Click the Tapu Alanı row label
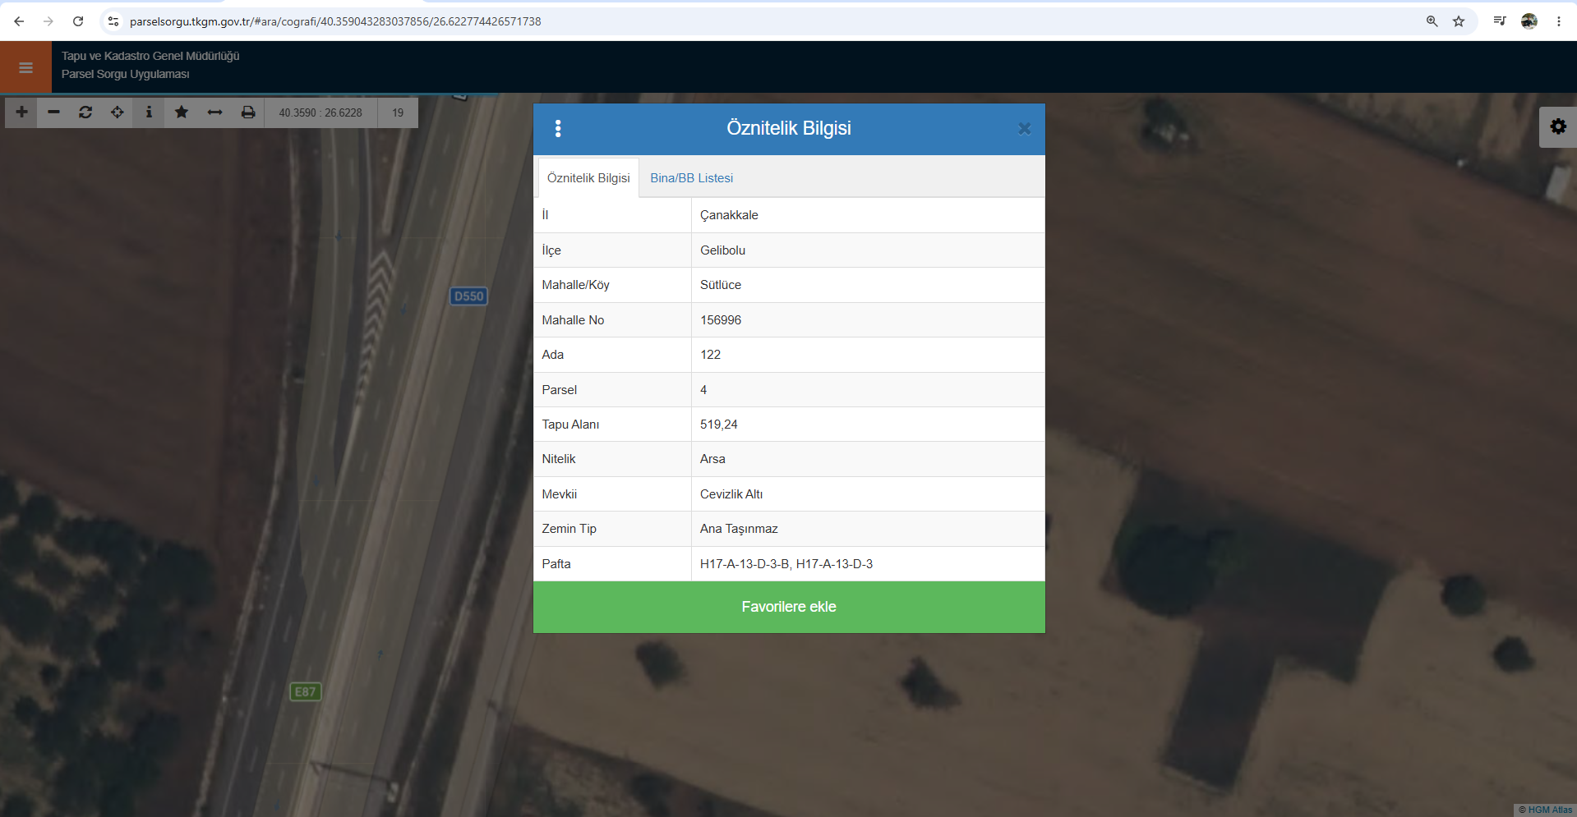Image resolution: width=1577 pixels, height=817 pixels. coord(570,425)
